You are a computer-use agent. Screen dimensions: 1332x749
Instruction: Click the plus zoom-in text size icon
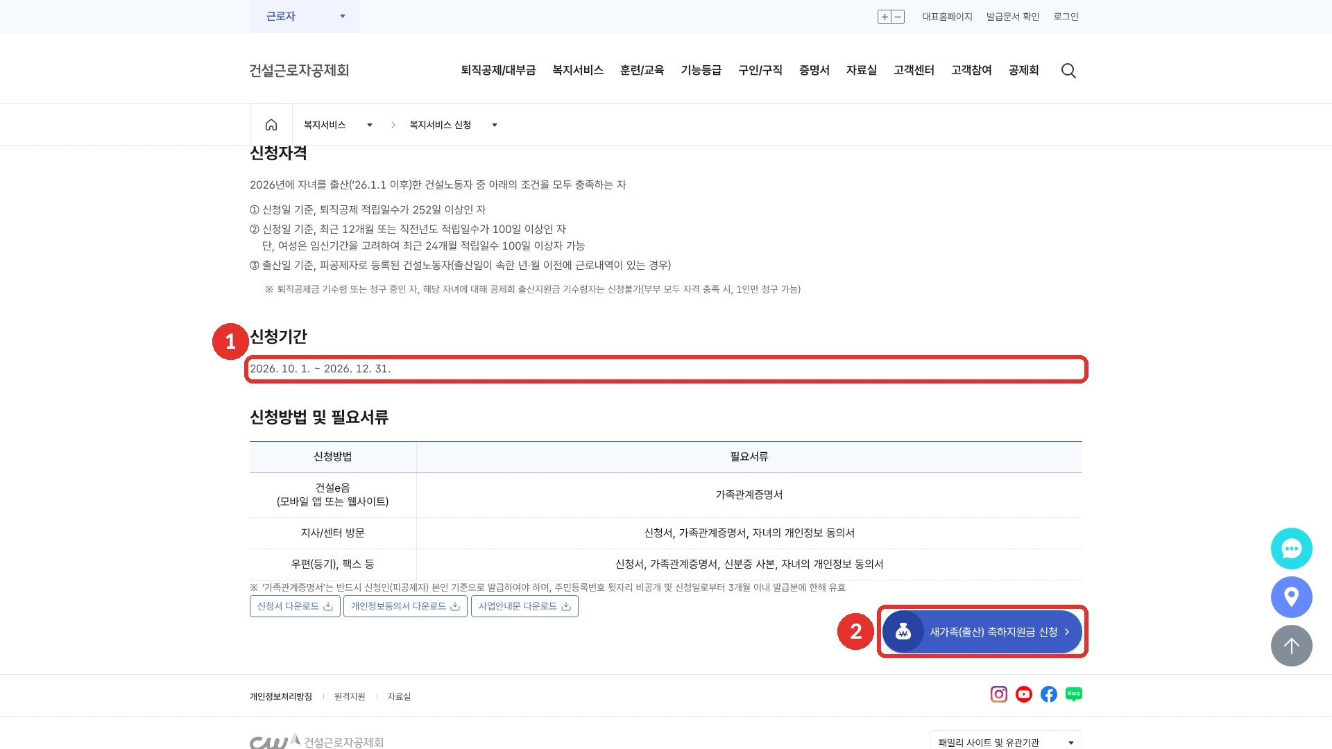[x=885, y=17]
